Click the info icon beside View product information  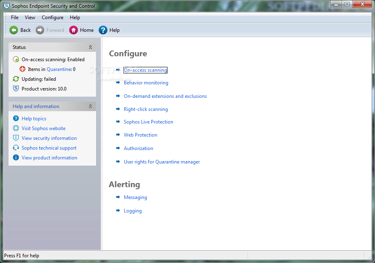(16, 157)
